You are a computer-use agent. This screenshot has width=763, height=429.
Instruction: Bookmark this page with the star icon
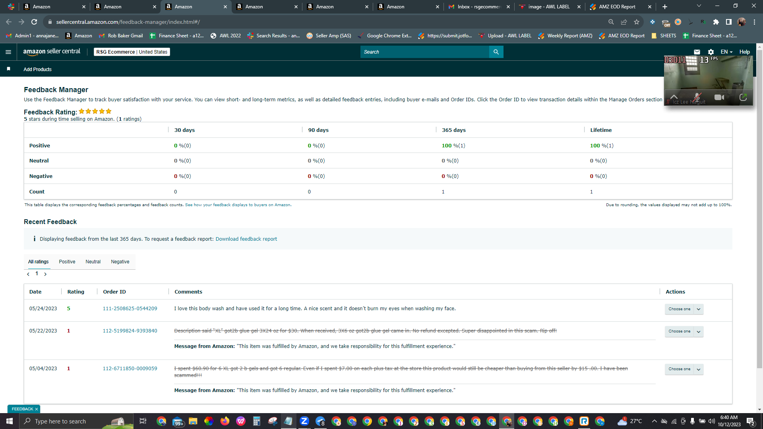tap(637, 22)
